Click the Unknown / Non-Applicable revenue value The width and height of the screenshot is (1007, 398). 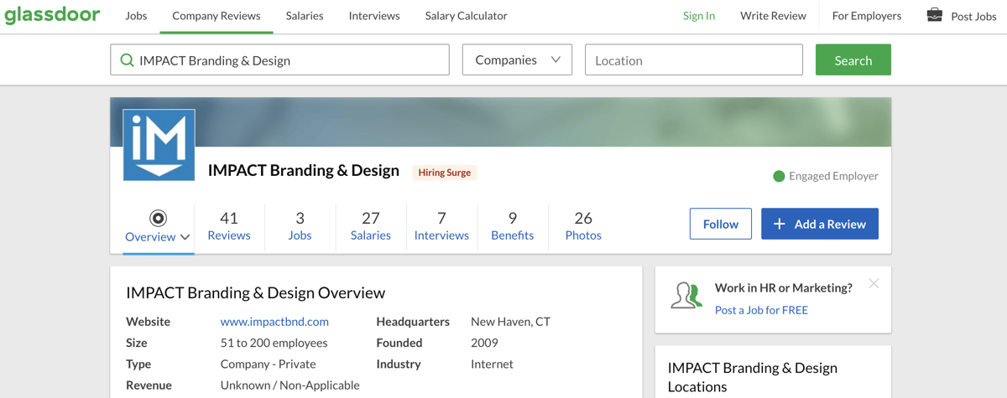(290, 385)
